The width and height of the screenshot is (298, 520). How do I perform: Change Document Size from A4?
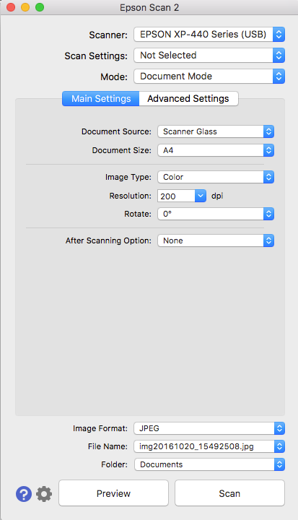pyautogui.click(x=216, y=150)
